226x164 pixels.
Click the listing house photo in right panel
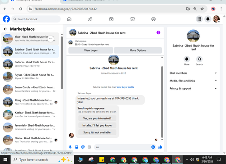click(193, 36)
